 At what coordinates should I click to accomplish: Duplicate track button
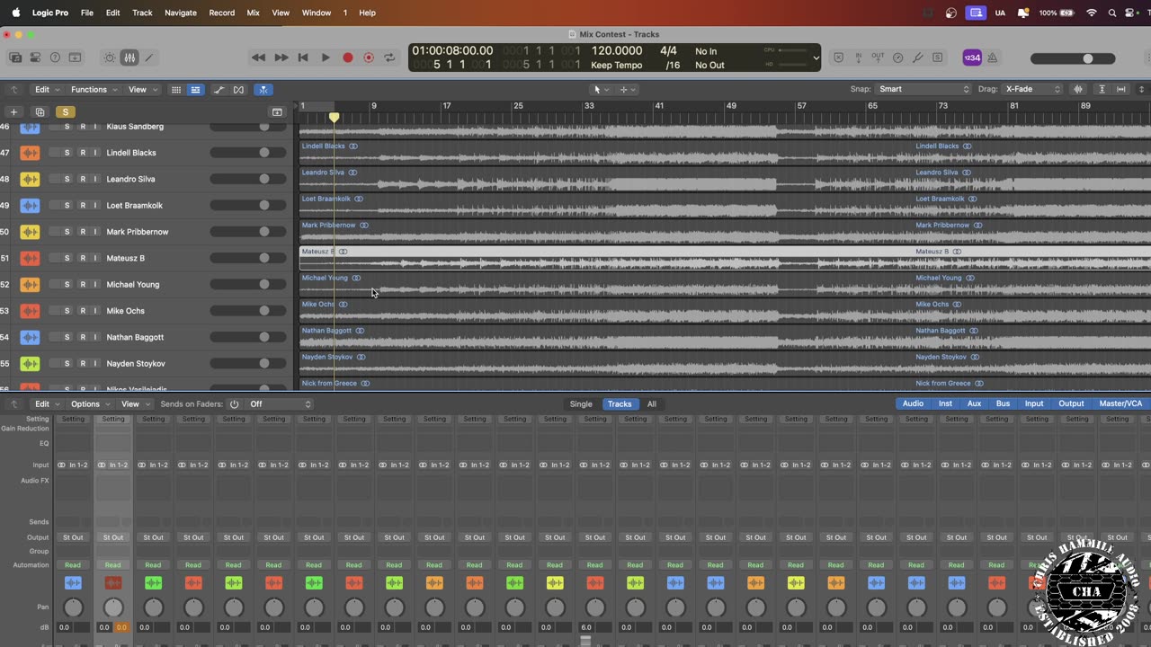40,111
